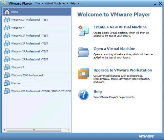This screenshot has height=140, width=164.
Task: Open the Virtual Machine menu
Action: coord(54,3)
